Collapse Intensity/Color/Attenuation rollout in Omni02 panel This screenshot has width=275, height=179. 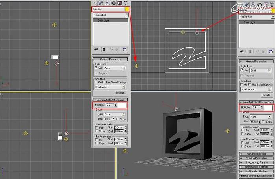coord(110,100)
